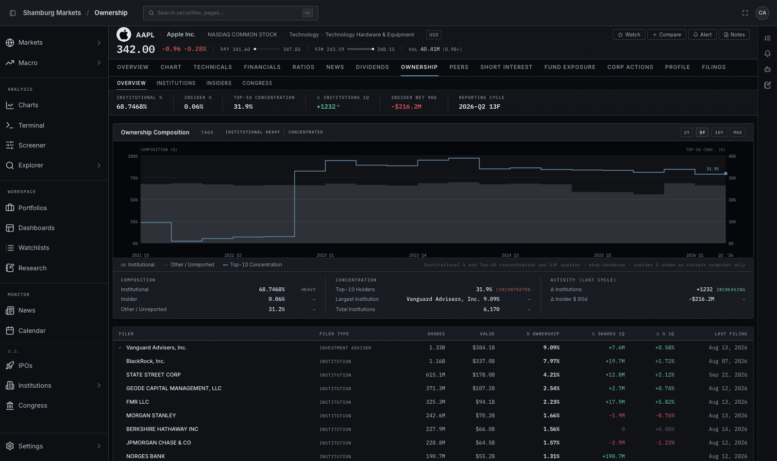Toggle Other / Unreported legend series
The width and height of the screenshot is (777, 461).
188,265
